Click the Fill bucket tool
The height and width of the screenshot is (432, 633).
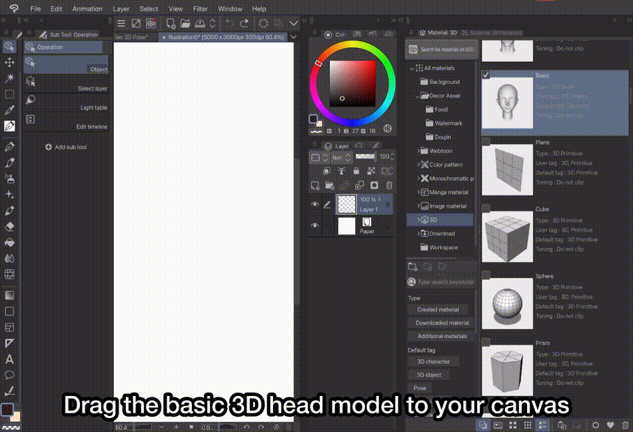click(x=9, y=242)
